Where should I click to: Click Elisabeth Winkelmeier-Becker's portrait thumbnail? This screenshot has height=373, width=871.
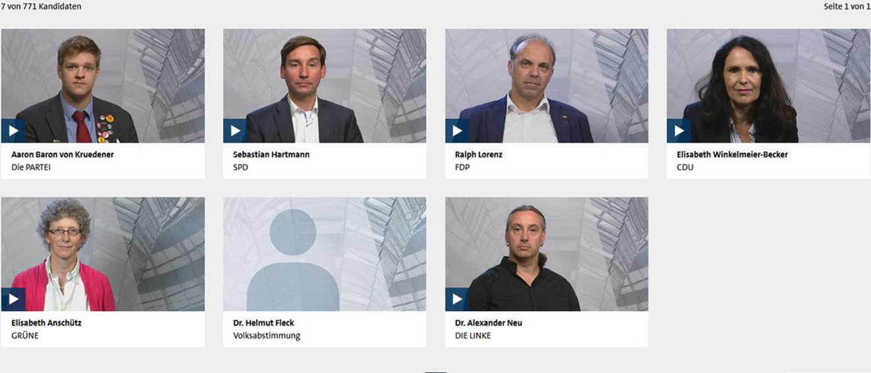(x=769, y=86)
